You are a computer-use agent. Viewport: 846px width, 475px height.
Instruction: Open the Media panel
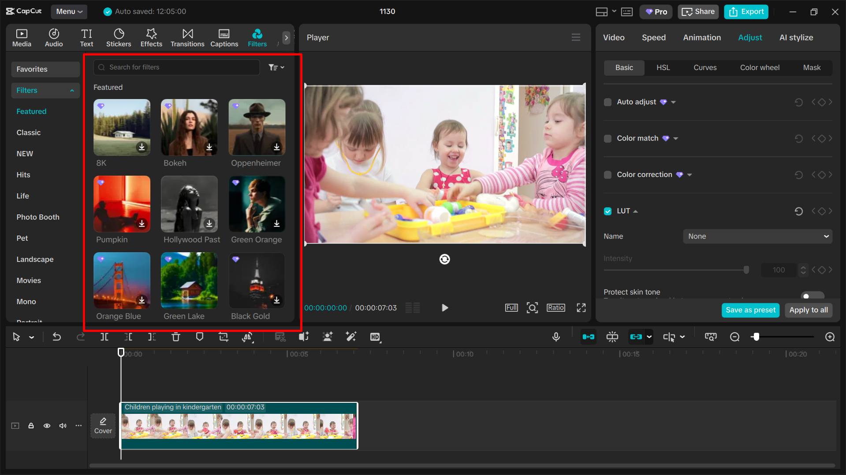[x=22, y=37]
